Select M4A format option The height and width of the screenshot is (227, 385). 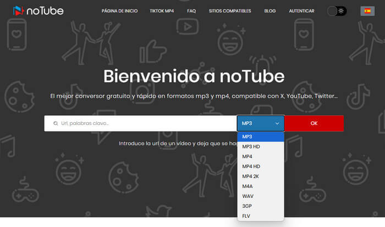coord(261,186)
